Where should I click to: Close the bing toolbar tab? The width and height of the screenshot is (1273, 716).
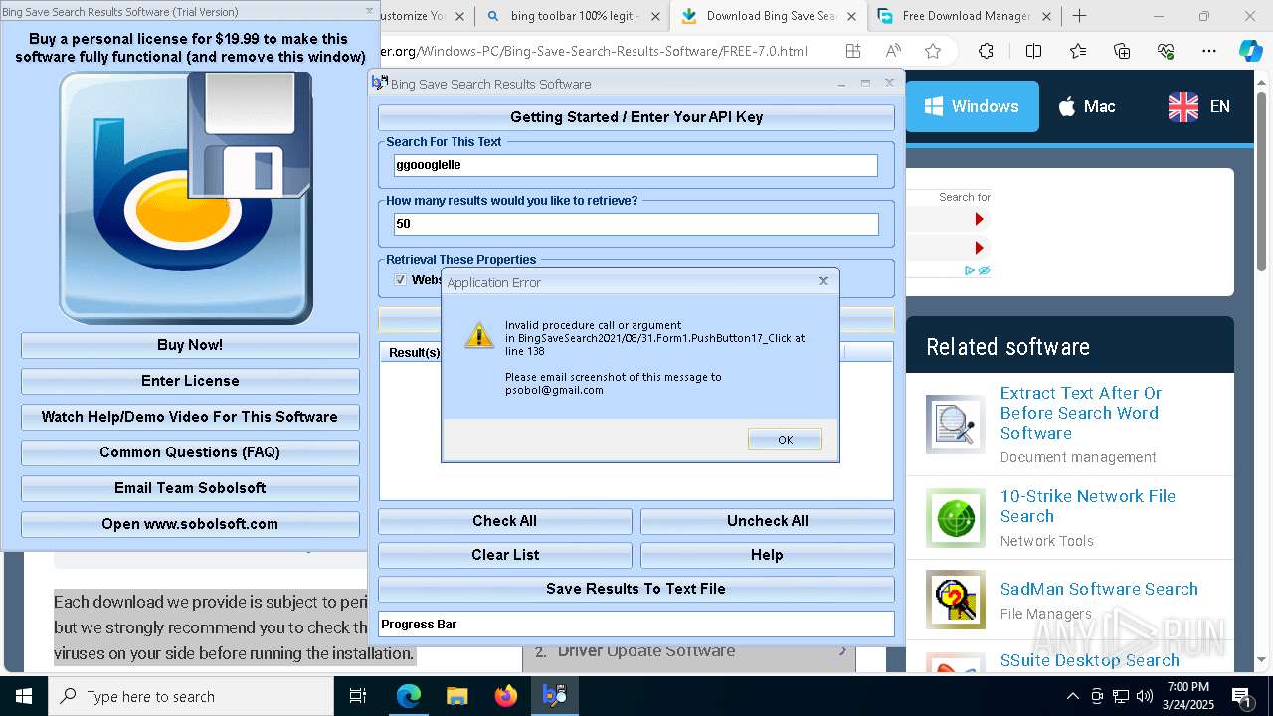click(x=655, y=16)
